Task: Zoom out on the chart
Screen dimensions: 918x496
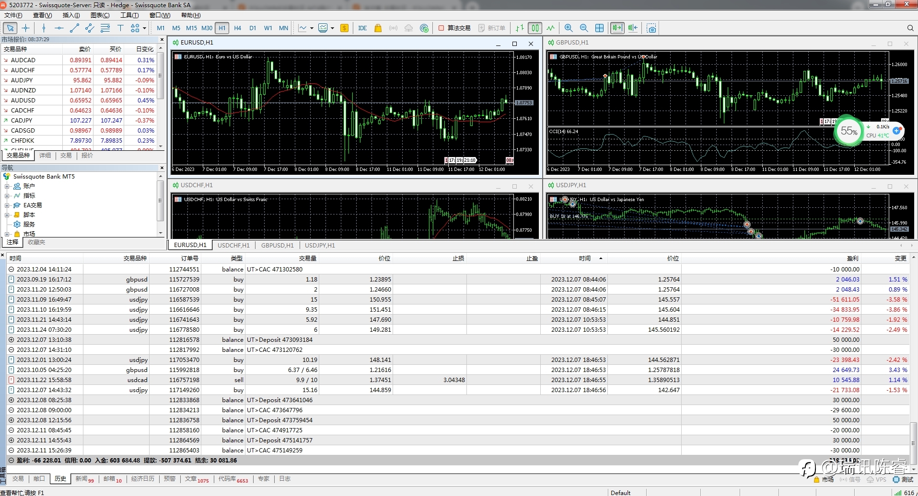Action: 584,28
